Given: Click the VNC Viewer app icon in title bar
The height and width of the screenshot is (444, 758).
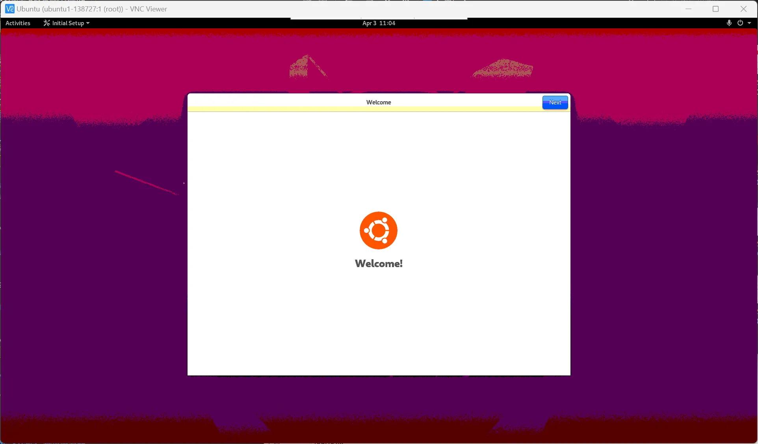Looking at the screenshot, I should pyautogui.click(x=10, y=9).
